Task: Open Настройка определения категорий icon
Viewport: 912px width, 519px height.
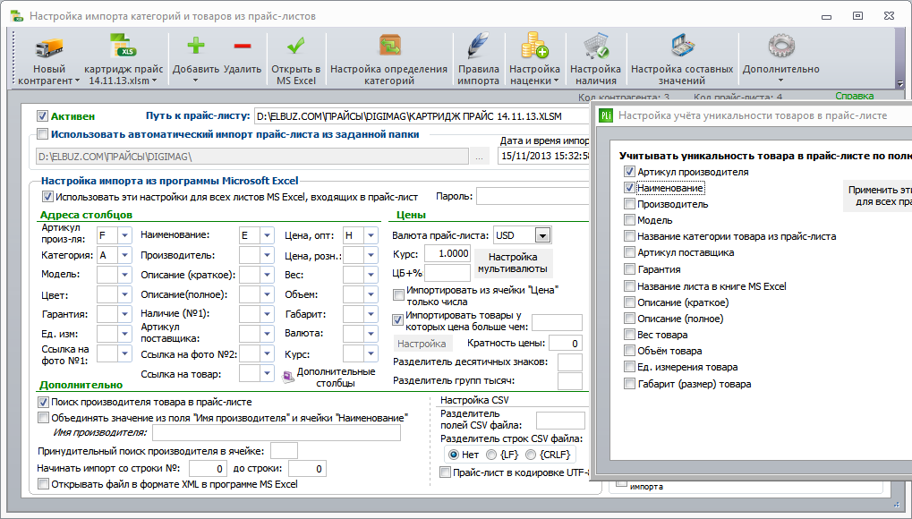Action: click(389, 46)
